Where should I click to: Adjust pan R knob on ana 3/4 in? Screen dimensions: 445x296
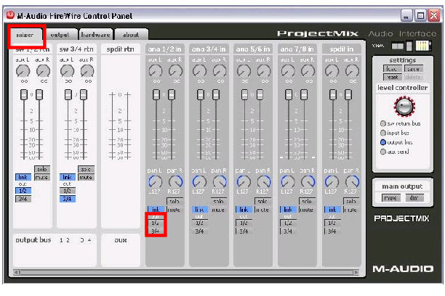[x=219, y=182]
